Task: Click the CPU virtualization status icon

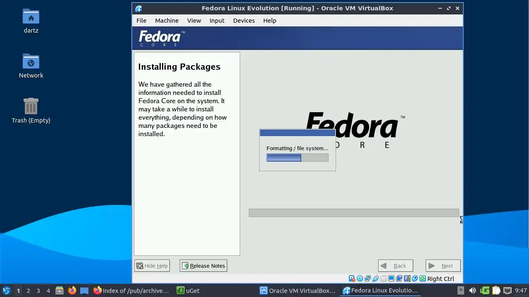Action: [407, 278]
